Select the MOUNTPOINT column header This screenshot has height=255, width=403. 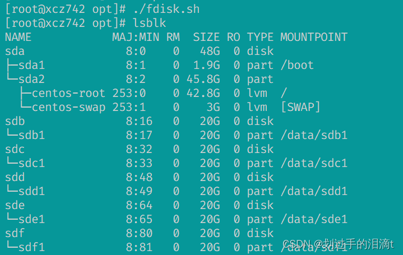314,38
